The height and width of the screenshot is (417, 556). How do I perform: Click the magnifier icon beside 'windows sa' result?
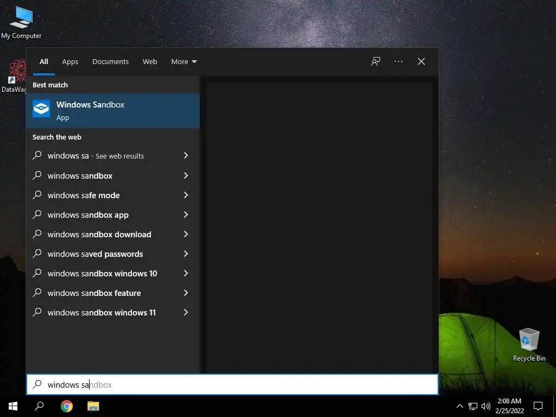coord(37,155)
